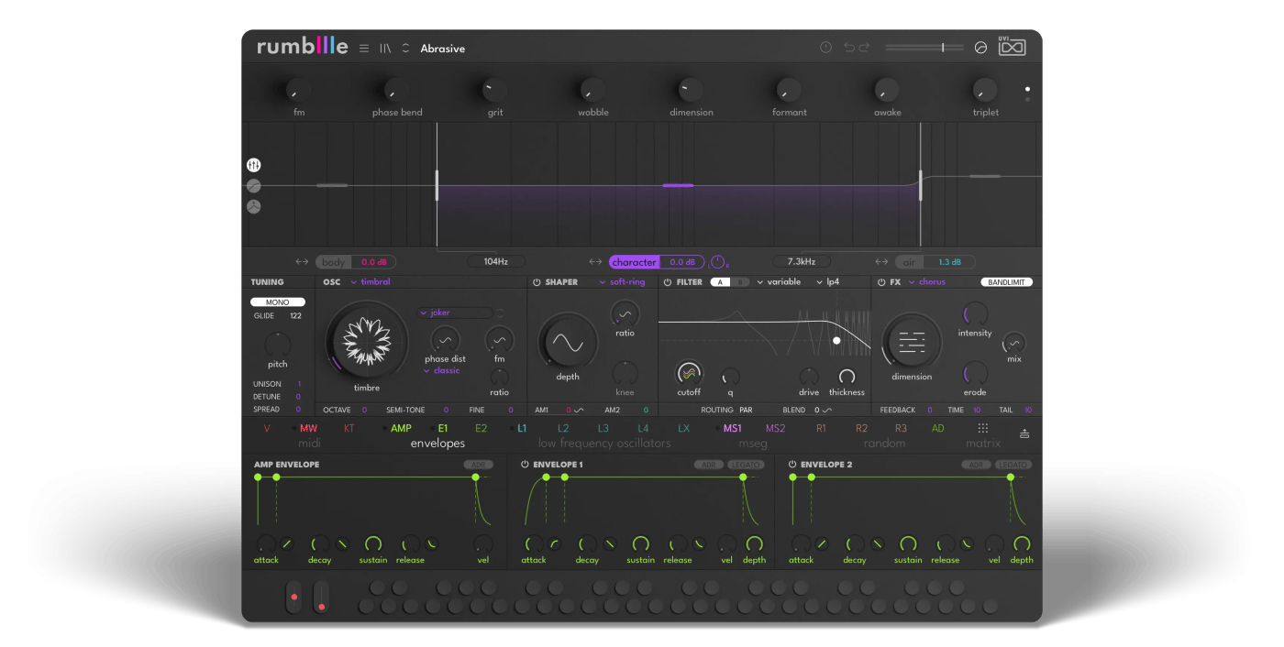This screenshot has width=1284, height=647.
Task: Toggle the Envelope 2 power button
Action: 792,465
